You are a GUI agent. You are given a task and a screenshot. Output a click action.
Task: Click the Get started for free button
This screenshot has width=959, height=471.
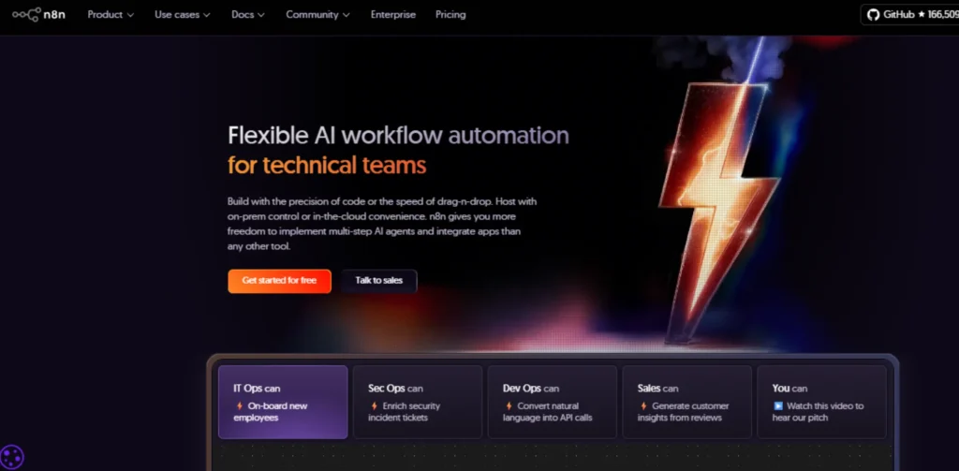click(x=279, y=281)
